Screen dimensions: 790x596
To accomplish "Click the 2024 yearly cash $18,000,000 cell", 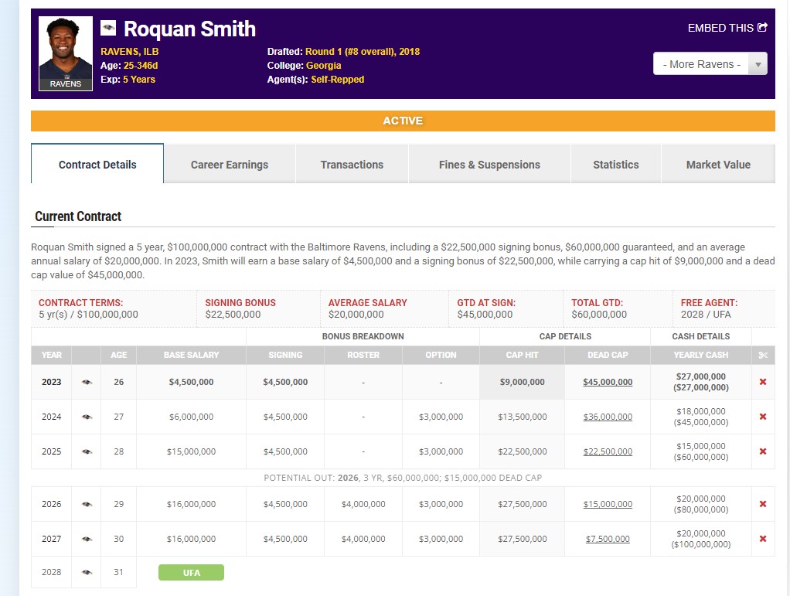I will pyautogui.click(x=701, y=417).
